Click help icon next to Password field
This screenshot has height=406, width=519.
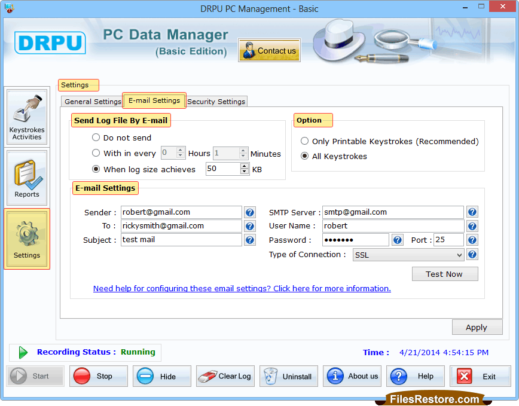tap(398, 240)
